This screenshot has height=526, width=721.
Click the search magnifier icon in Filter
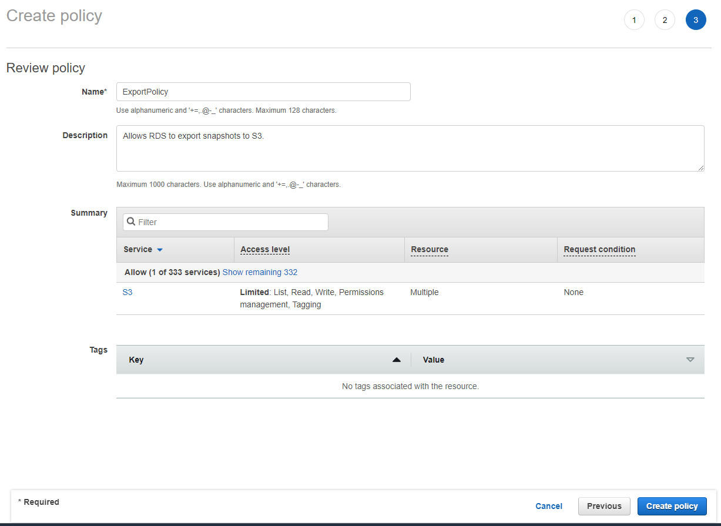click(131, 222)
